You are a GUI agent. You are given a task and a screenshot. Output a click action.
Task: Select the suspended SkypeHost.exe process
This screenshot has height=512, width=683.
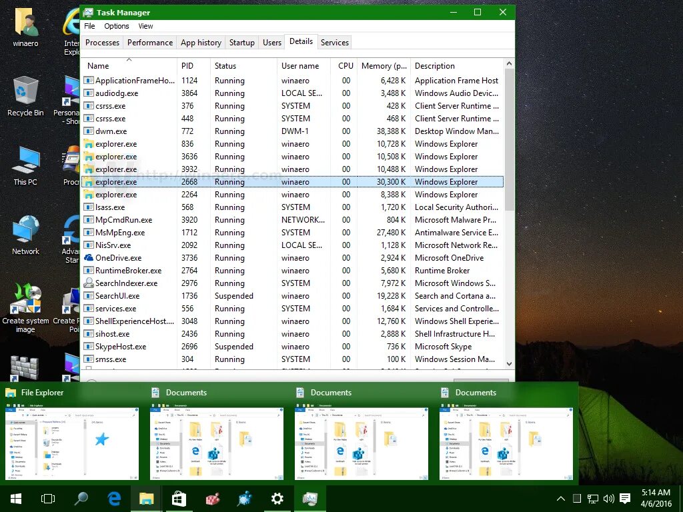[x=292, y=347]
